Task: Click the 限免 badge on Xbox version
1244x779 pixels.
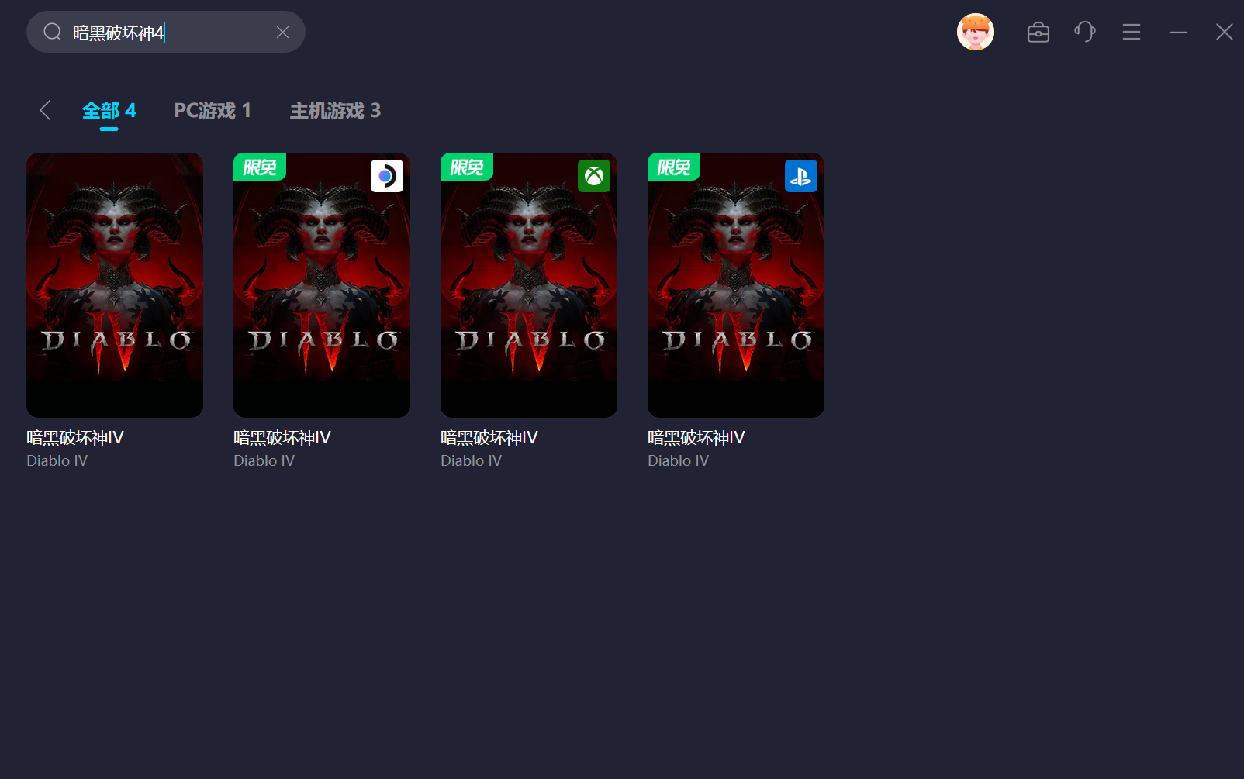Action: coord(466,167)
